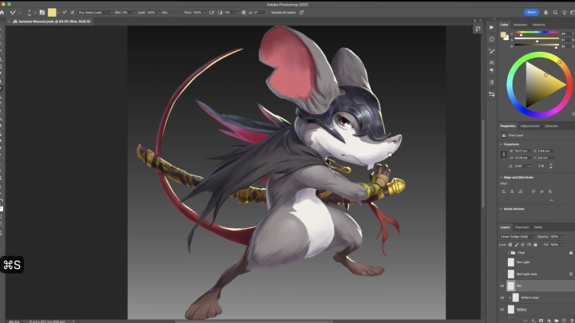Viewport: 575px width, 323px height.
Task: Click the flip horizontal icon
Action: pyautogui.click(x=541, y=166)
